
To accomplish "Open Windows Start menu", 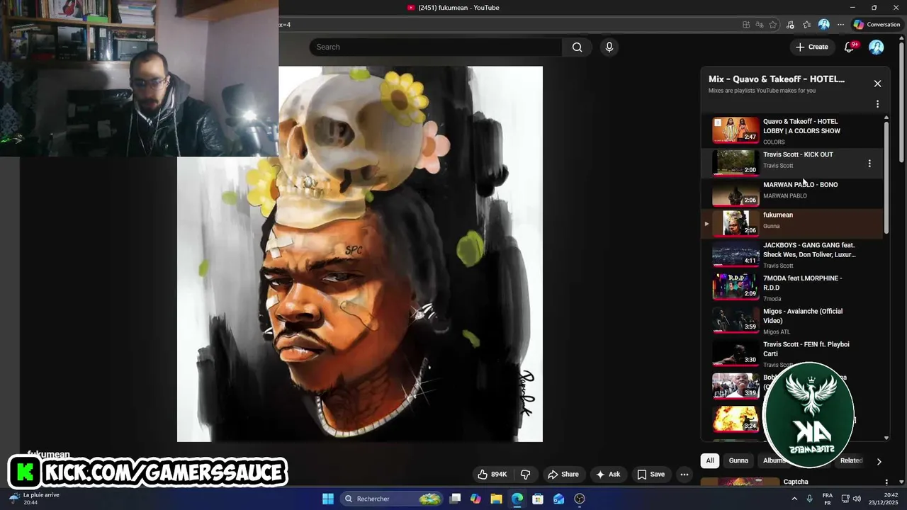I will click(x=328, y=499).
